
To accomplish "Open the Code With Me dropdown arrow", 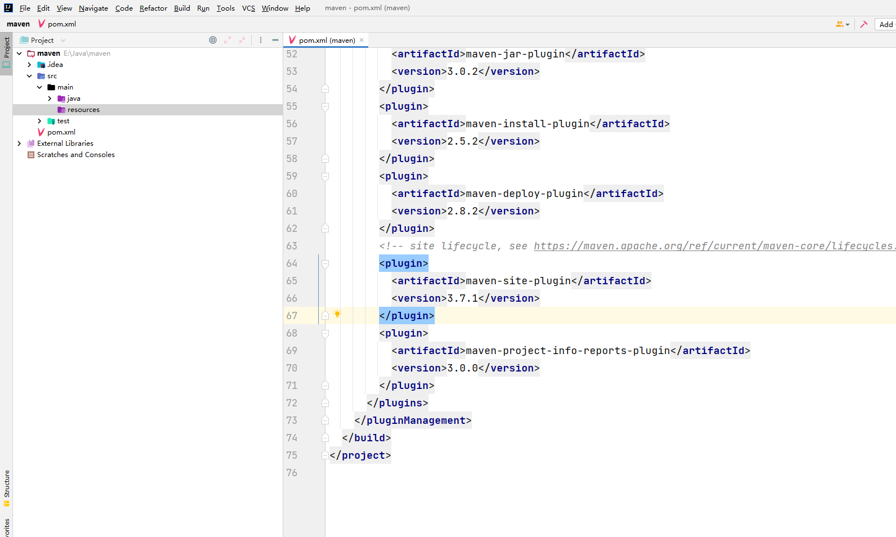I will (x=848, y=25).
